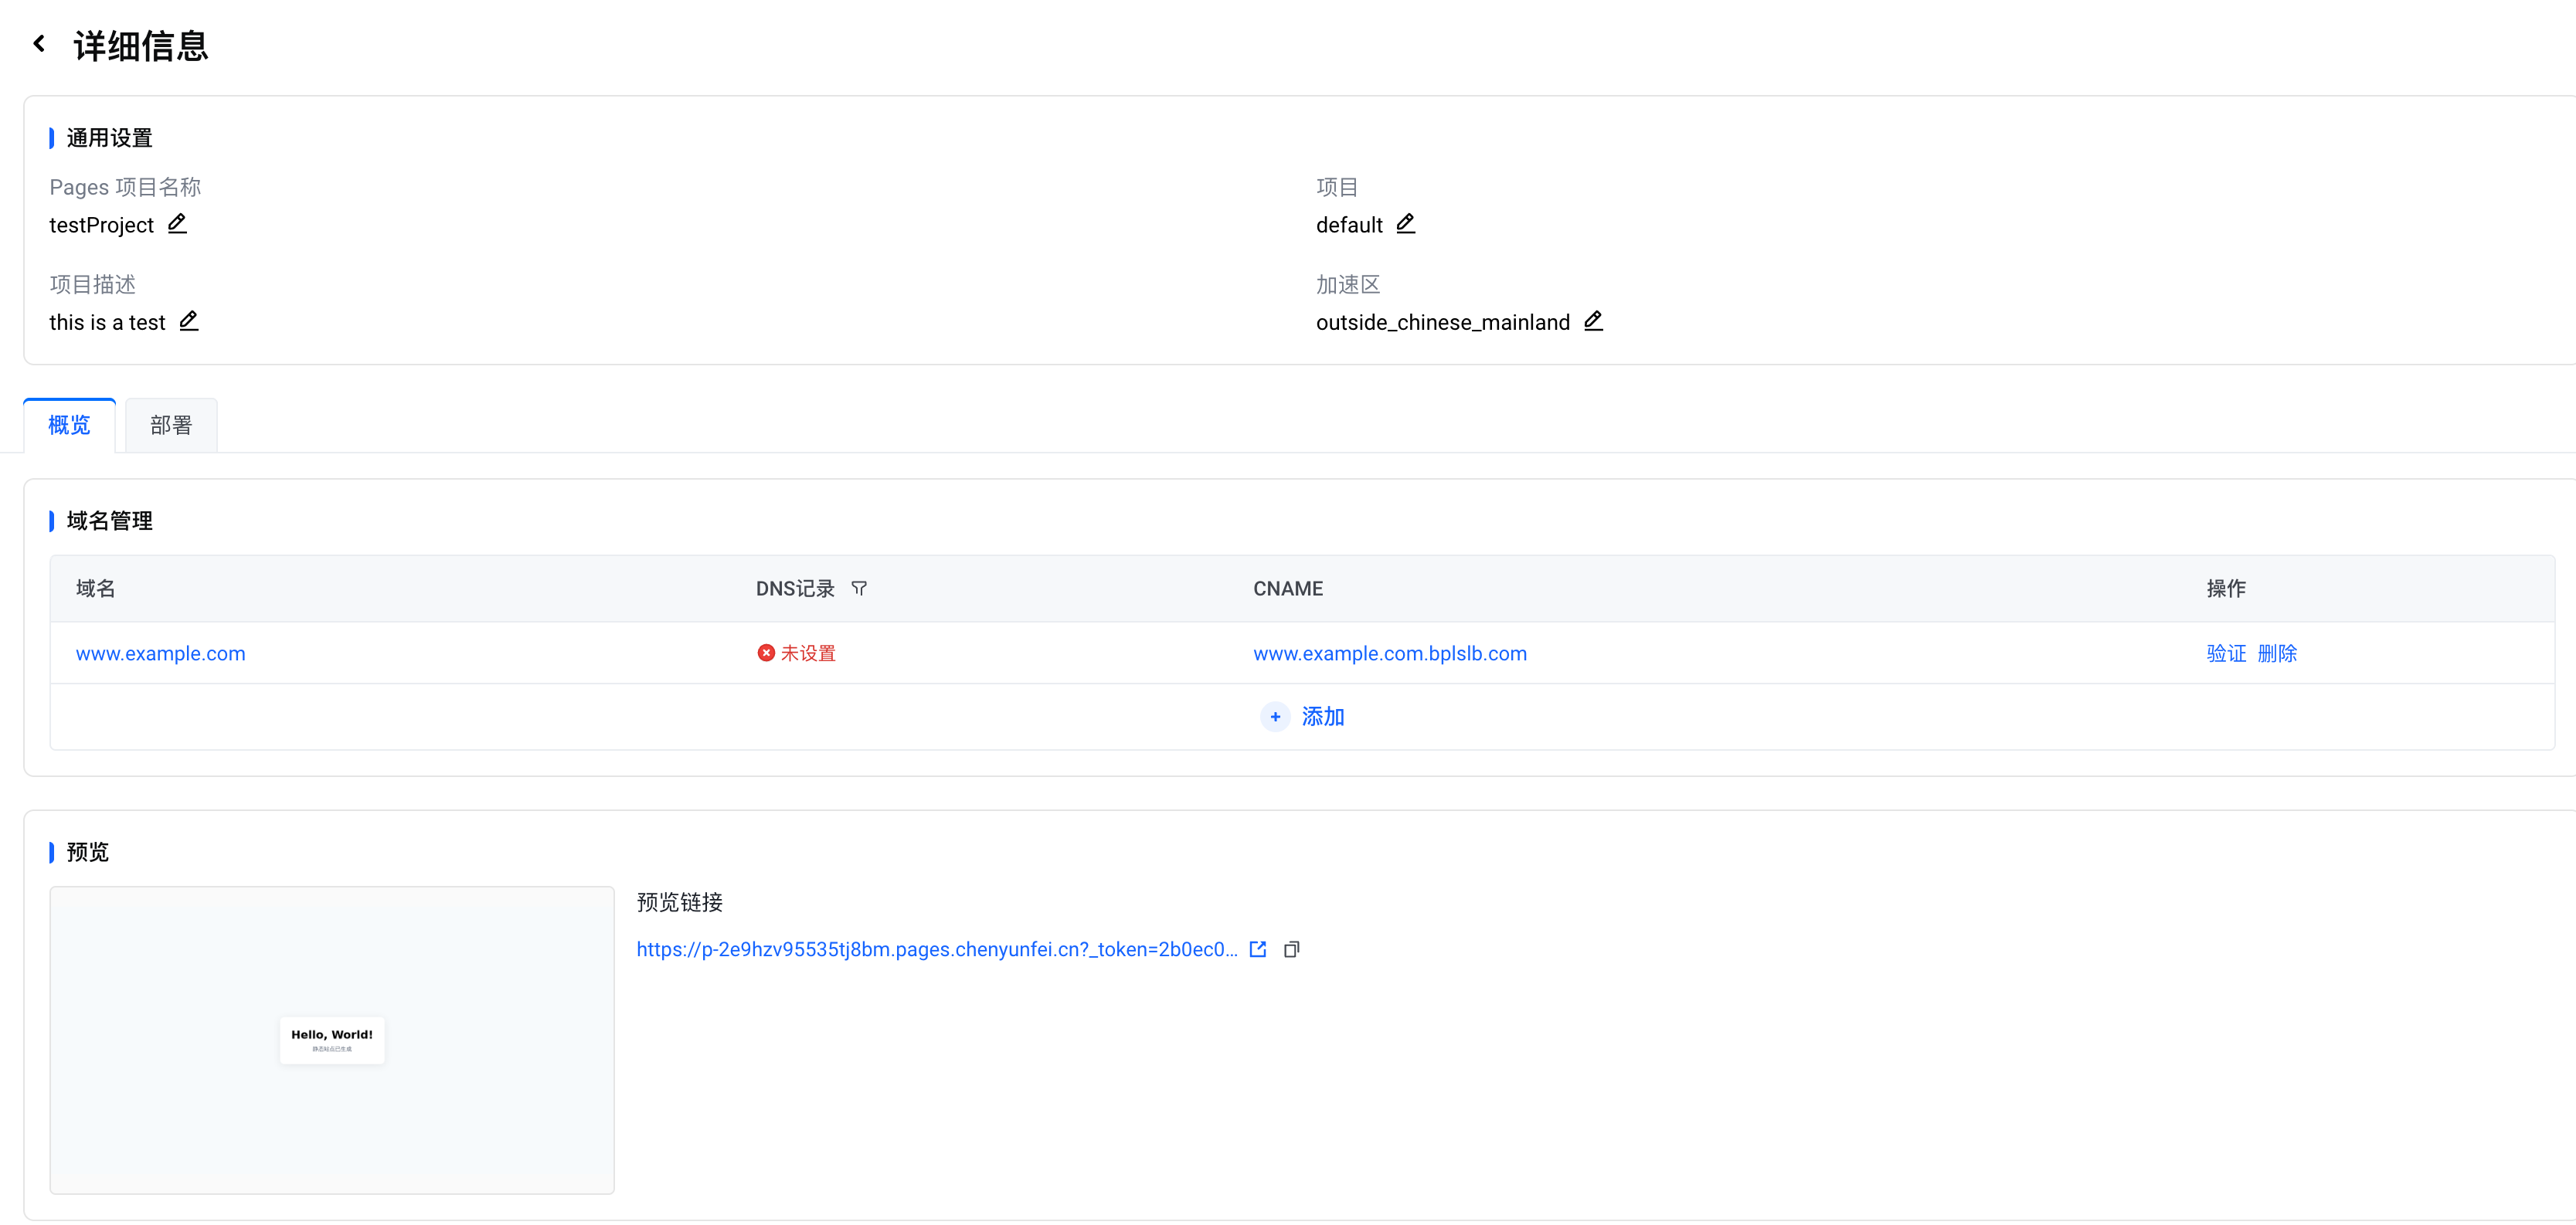Open www.example.com domain link
The height and width of the screenshot is (1225, 2576).
tap(160, 654)
